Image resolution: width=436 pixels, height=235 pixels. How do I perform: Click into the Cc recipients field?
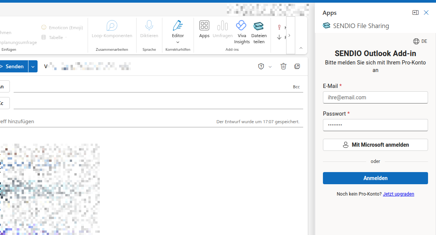pos(158,103)
